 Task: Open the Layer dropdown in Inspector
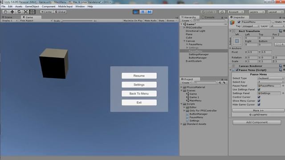277,26
